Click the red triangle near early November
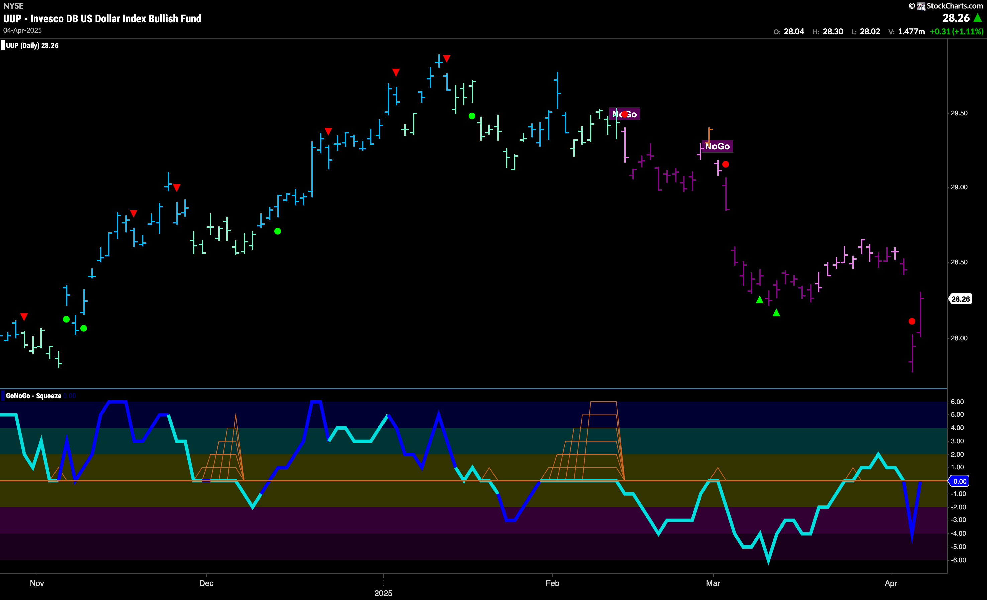987x600 pixels. click(24, 317)
